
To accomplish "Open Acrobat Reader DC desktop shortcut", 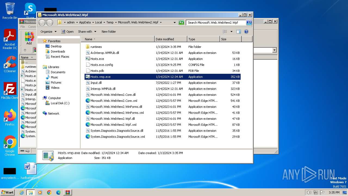I will (10, 39).
